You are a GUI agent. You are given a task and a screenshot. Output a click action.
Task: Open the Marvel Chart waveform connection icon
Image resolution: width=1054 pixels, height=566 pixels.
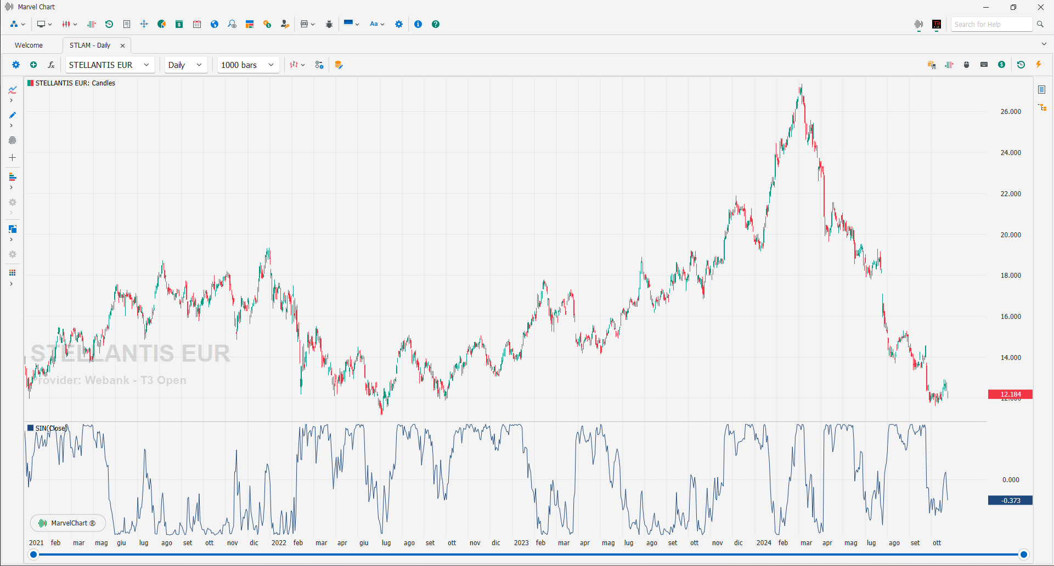pos(919,24)
